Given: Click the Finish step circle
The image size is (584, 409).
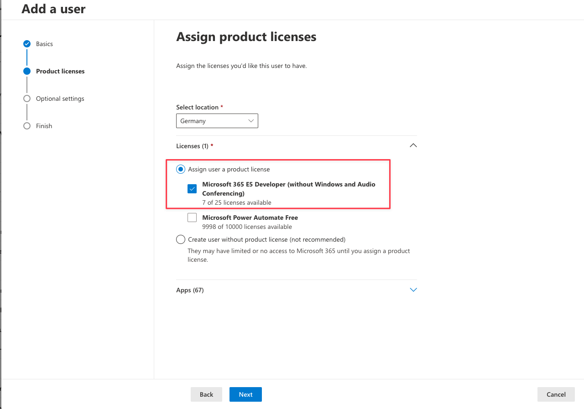Looking at the screenshot, I should [x=27, y=126].
